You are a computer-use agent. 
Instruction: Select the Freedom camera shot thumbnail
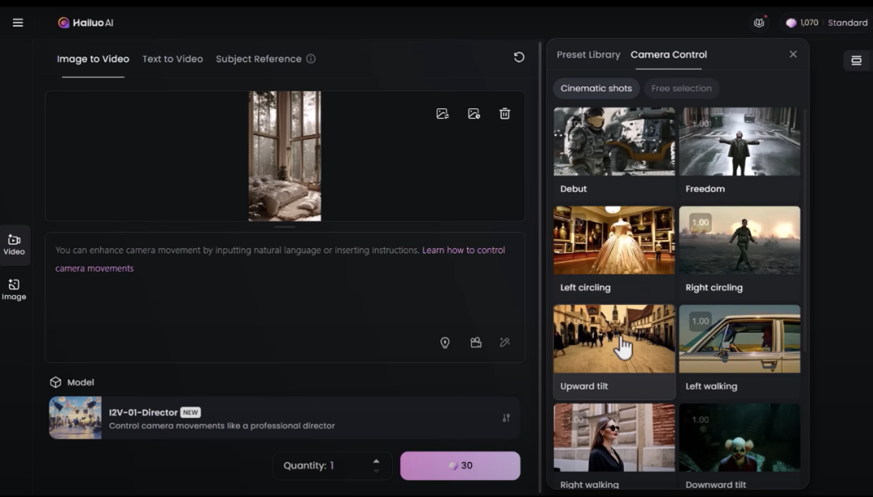[740, 142]
